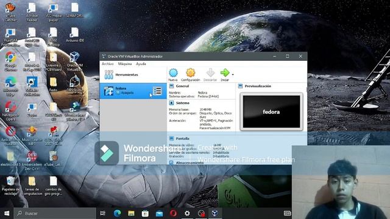Open the Archivo menu
The width and height of the screenshot is (390, 219).
(x=108, y=64)
